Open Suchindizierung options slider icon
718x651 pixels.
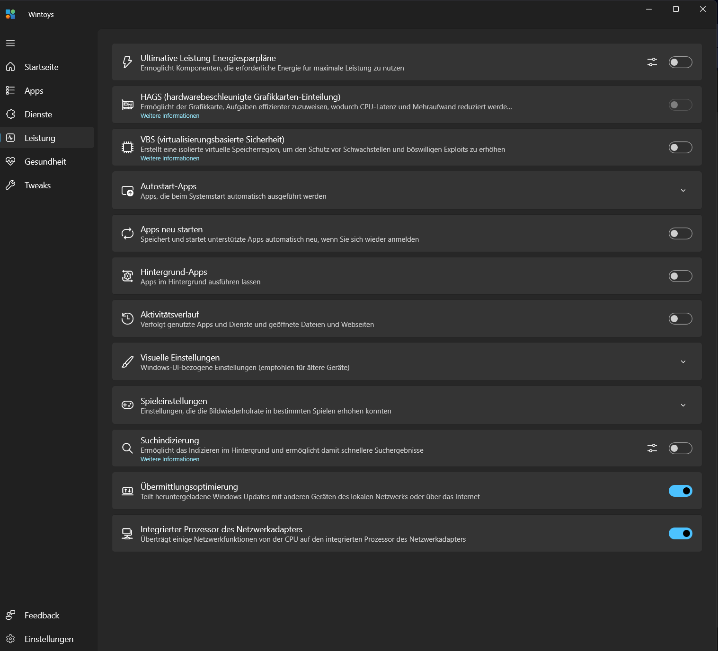pyautogui.click(x=652, y=448)
